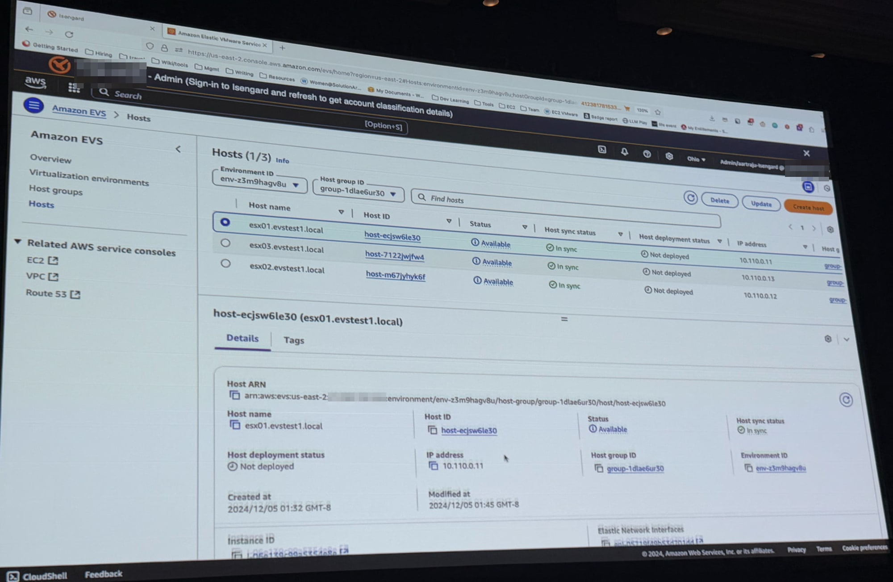
Task: Click the Delete button
Action: pos(719,201)
